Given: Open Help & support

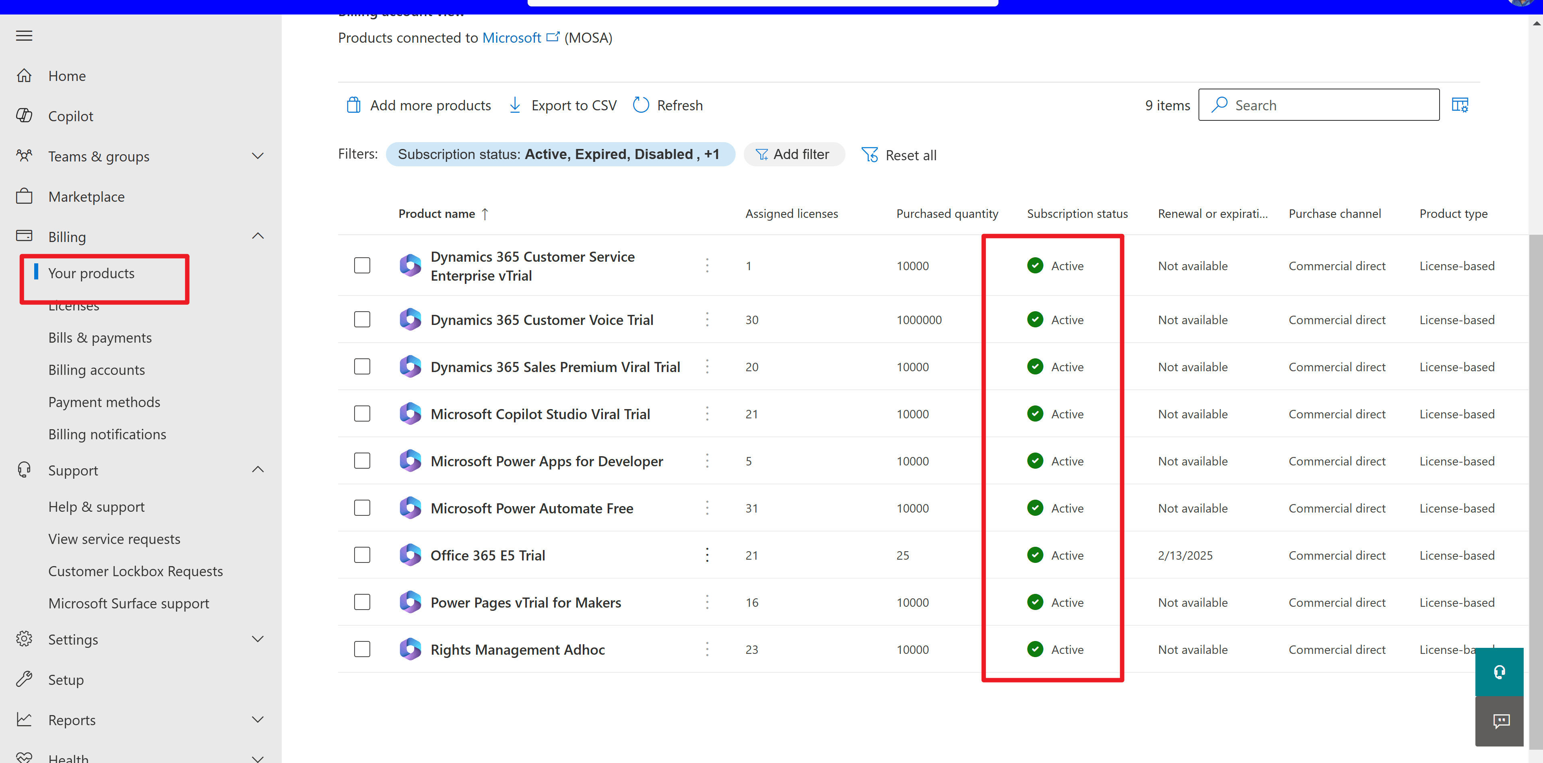Looking at the screenshot, I should [97, 507].
